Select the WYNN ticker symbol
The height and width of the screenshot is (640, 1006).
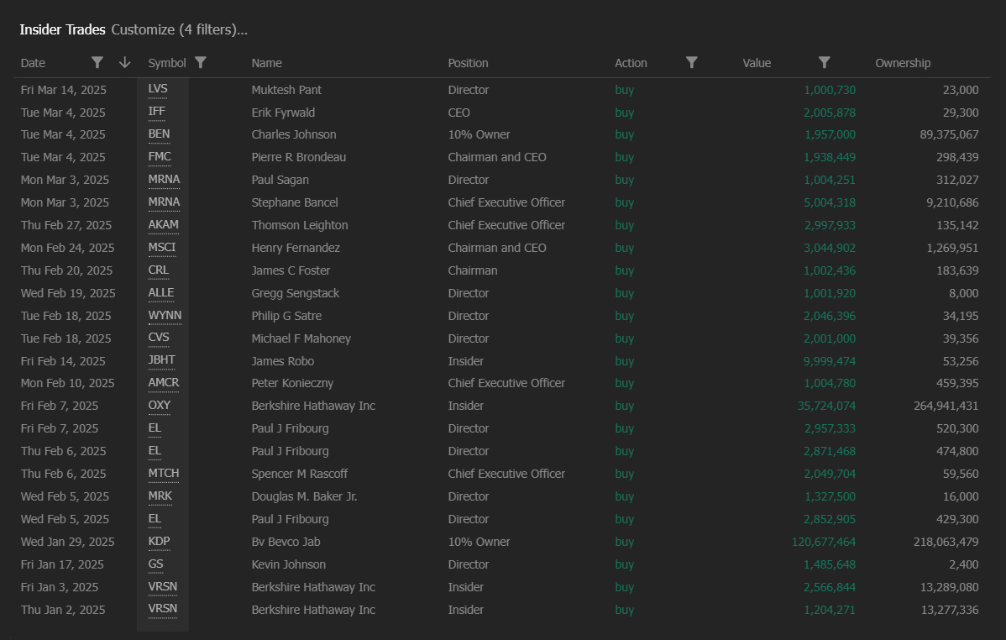click(165, 315)
